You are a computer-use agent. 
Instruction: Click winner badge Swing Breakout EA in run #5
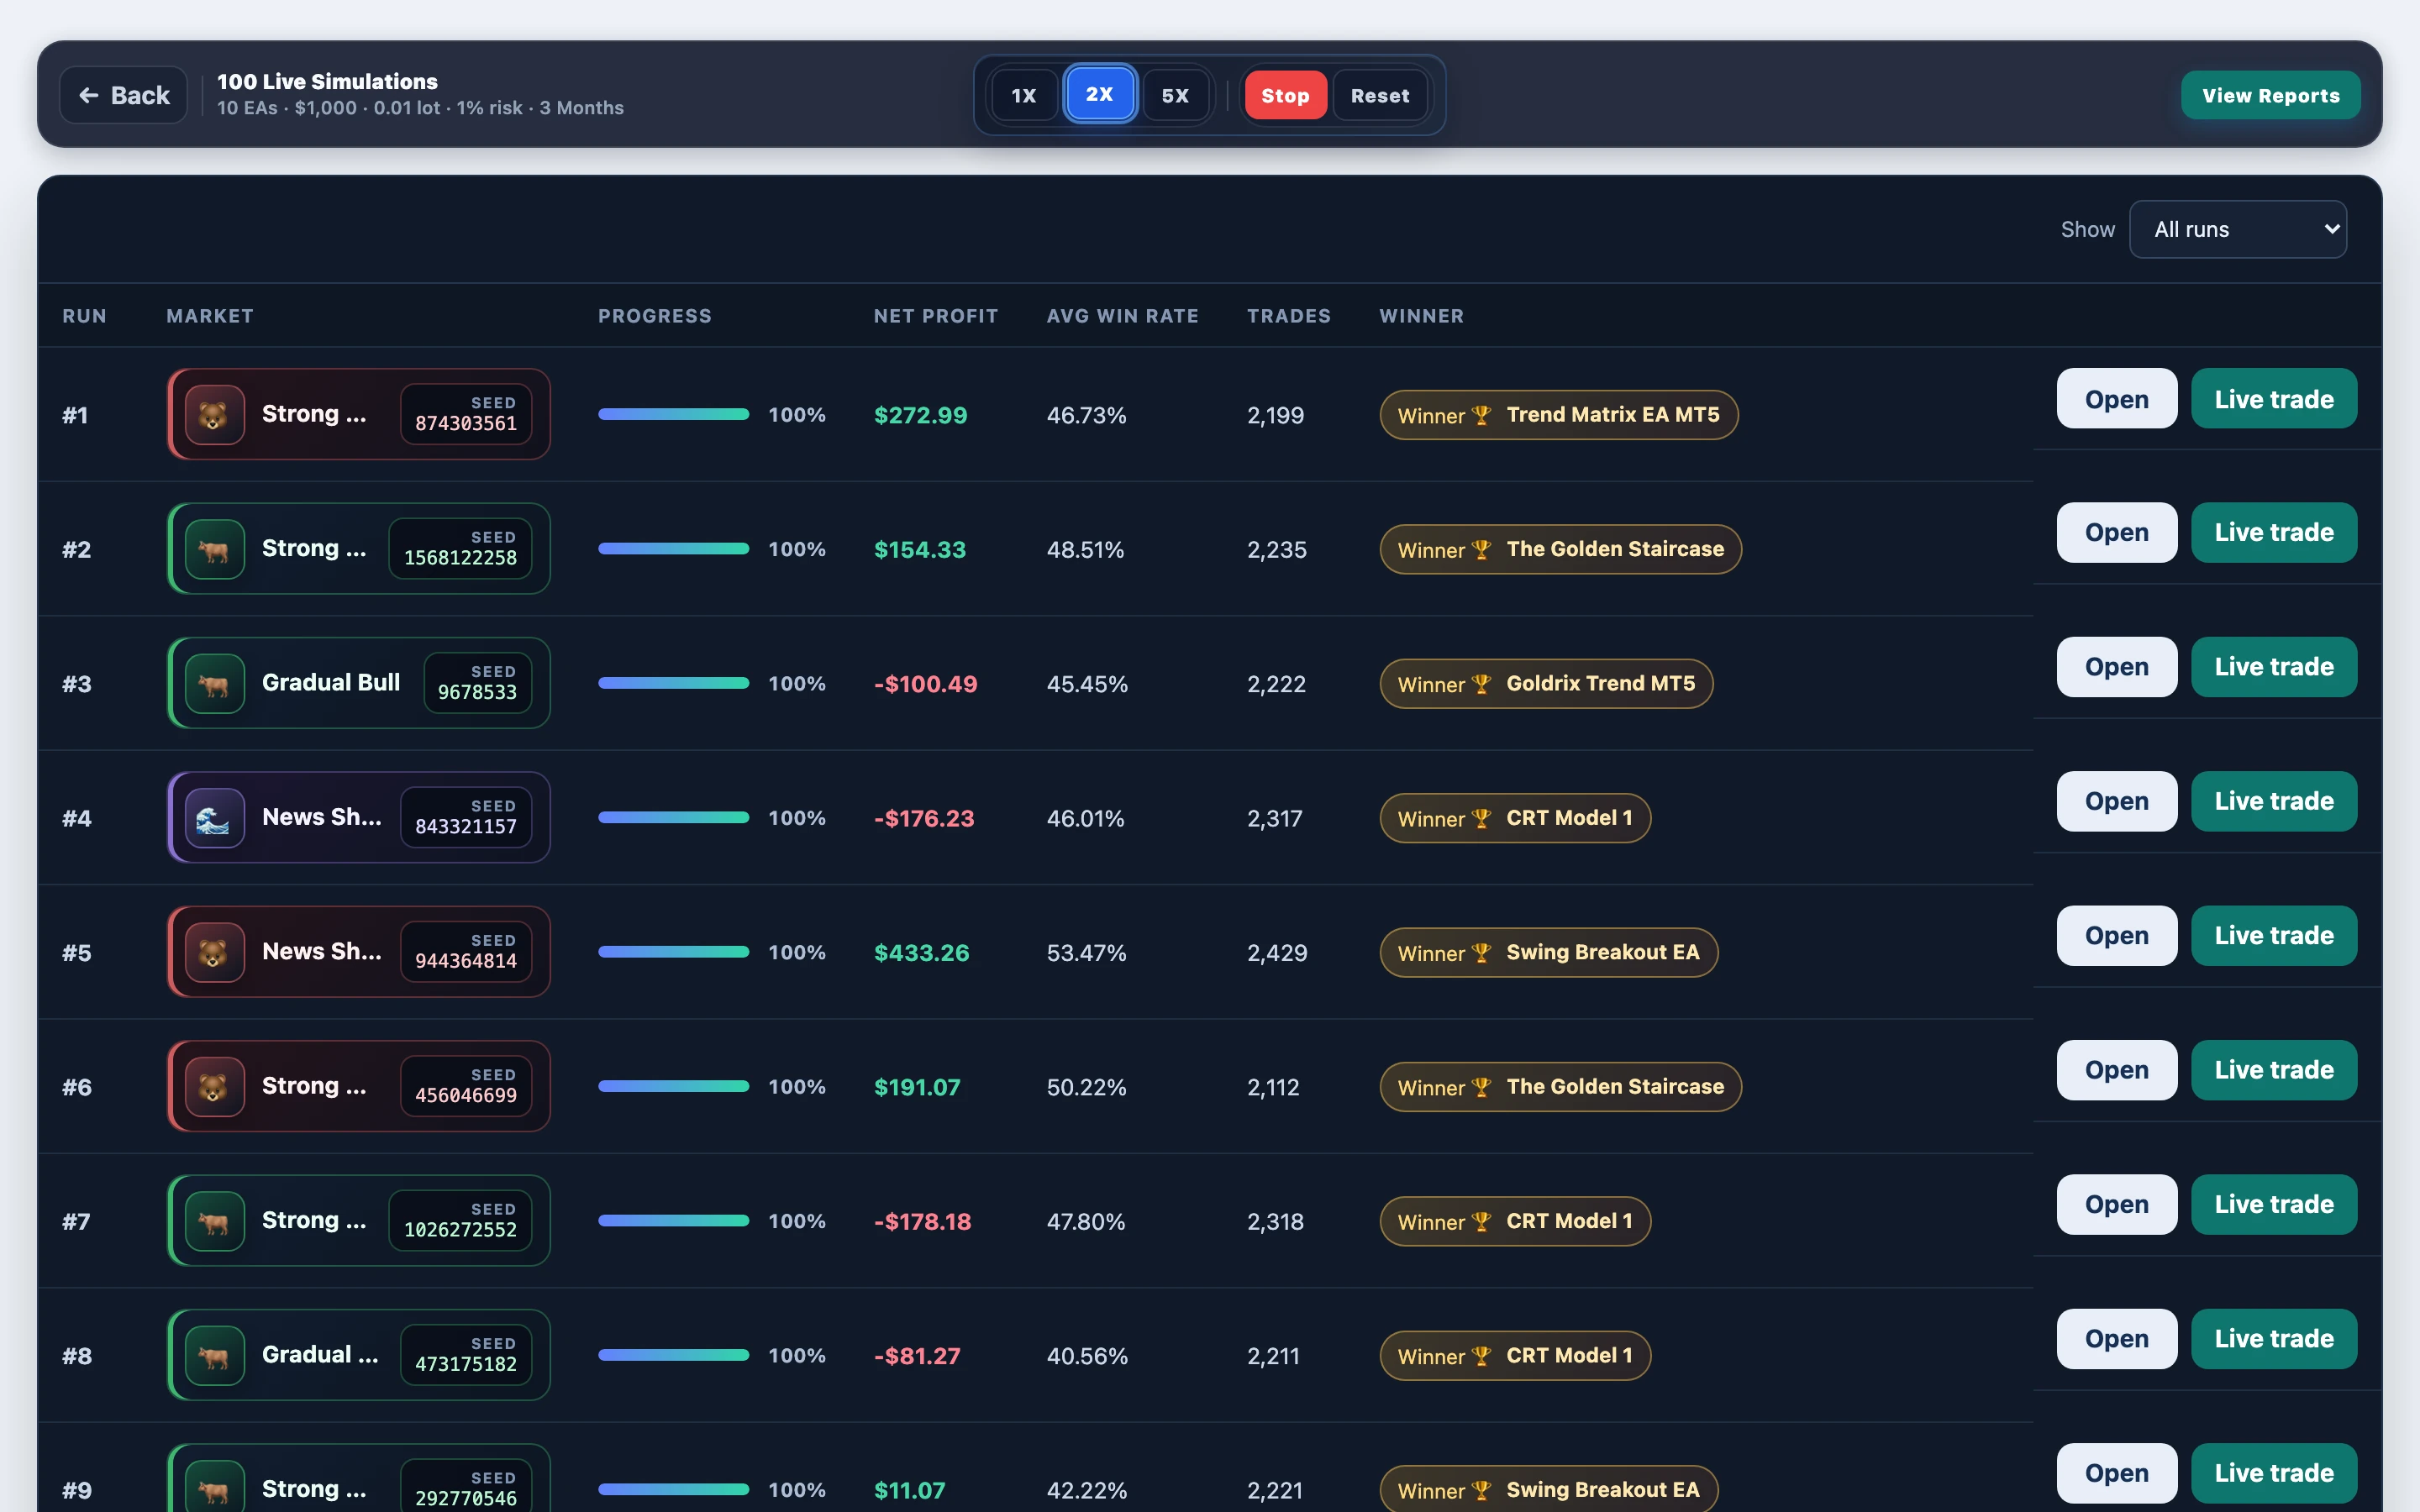click(x=1549, y=953)
